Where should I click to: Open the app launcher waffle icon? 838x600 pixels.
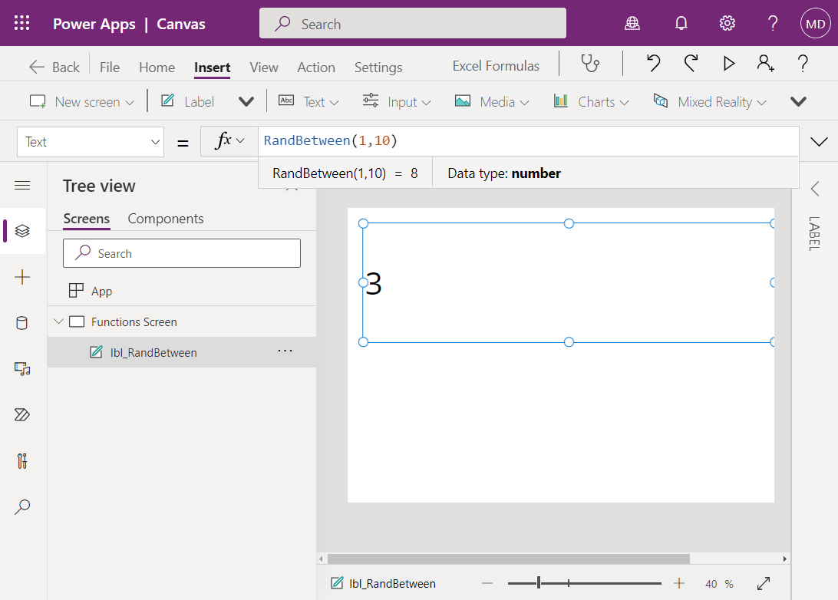[x=22, y=23]
